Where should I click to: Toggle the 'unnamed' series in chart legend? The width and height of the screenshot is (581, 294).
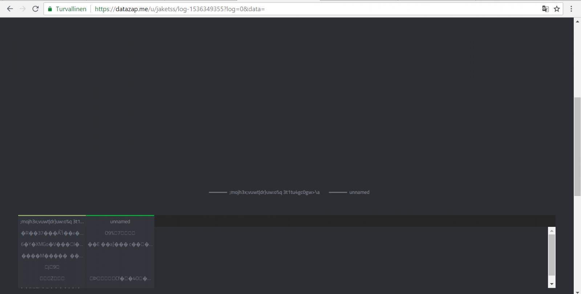point(359,192)
